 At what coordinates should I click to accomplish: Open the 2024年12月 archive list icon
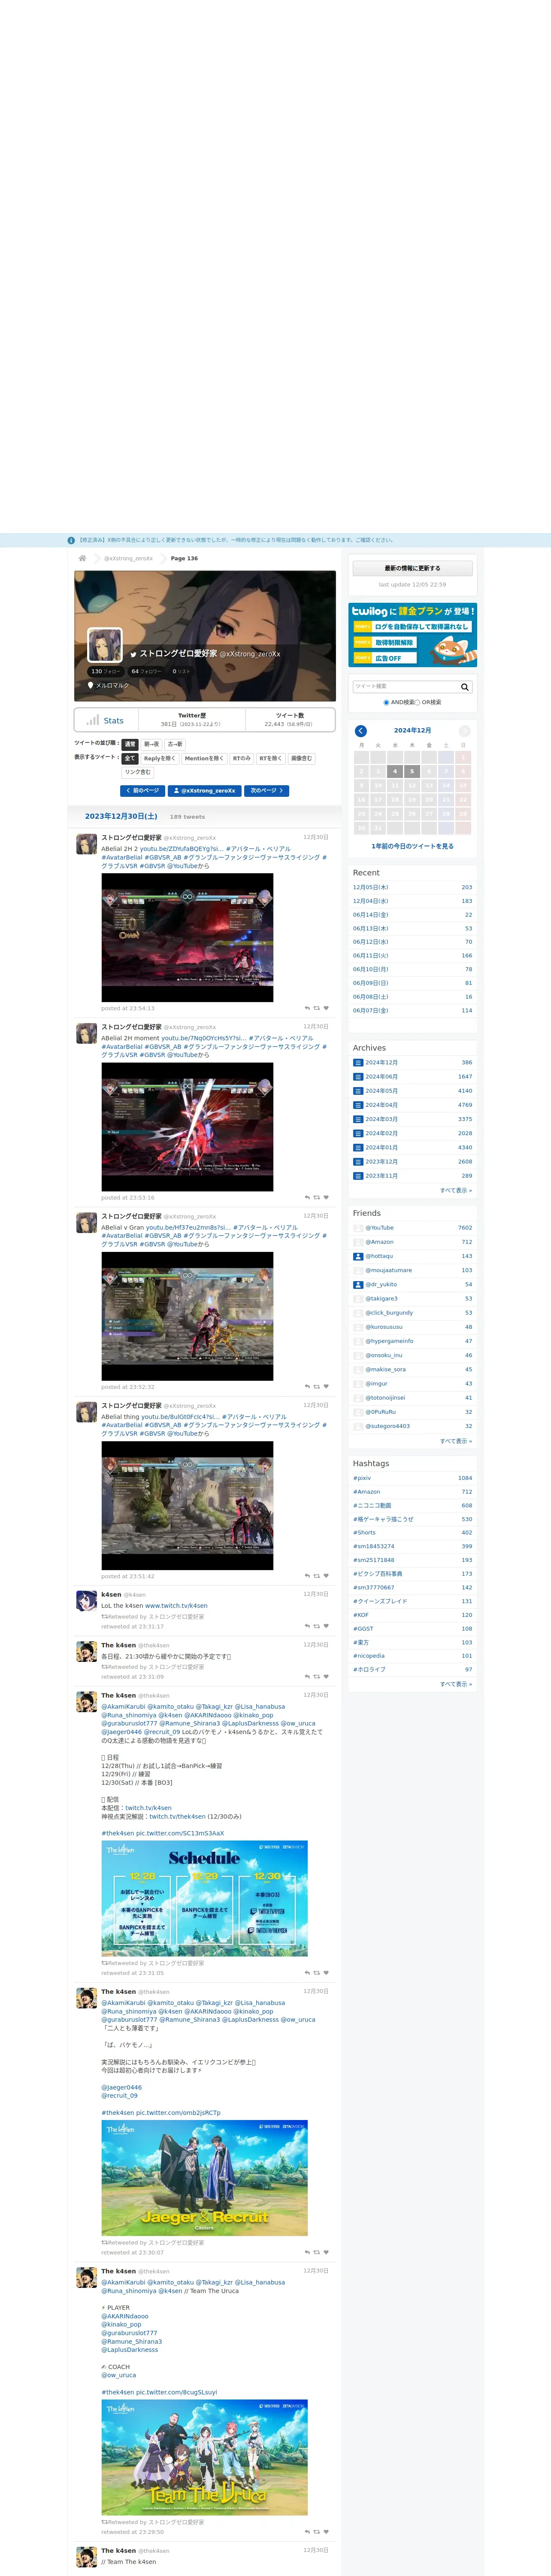pos(358,1063)
